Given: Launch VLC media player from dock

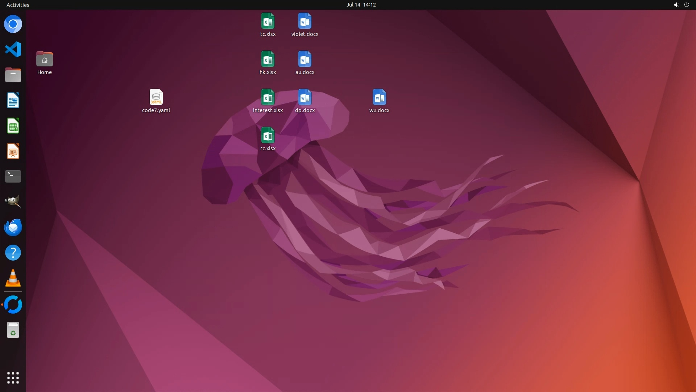Looking at the screenshot, I should [x=13, y=278].
